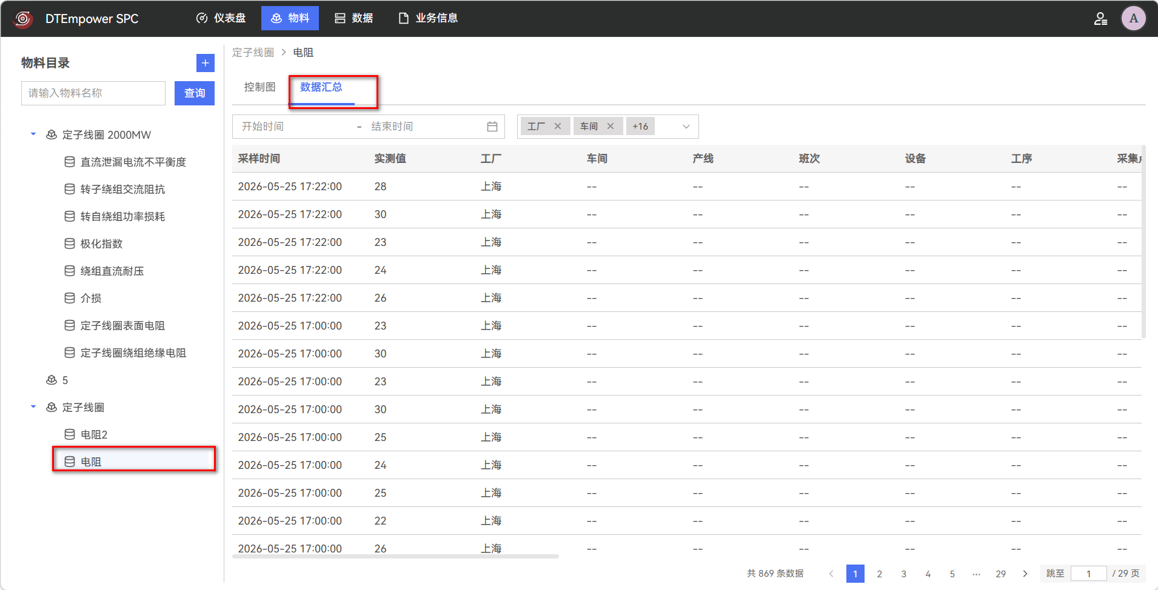Click icon beside 绕组直流耐压
The image size is (1158, 590).
pyautogui.click(x=70, y=271)
